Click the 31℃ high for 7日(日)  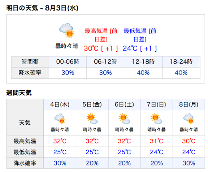click(x=157, y=141)
